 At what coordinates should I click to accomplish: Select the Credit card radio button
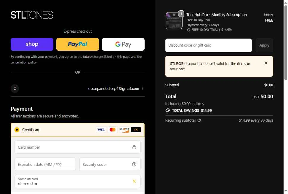point(17,130)
